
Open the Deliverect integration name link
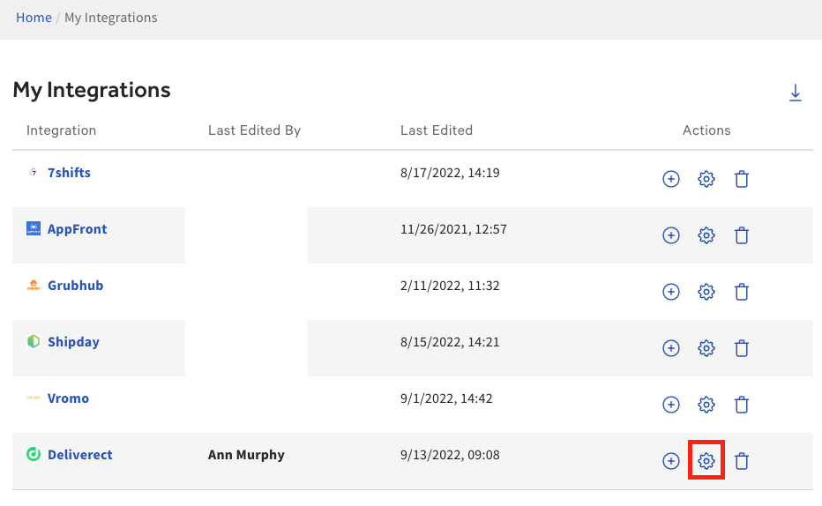pyautogui.click(x=79, y=455)
